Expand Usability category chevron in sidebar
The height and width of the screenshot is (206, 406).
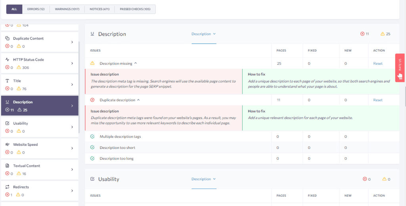click(72, 127)
